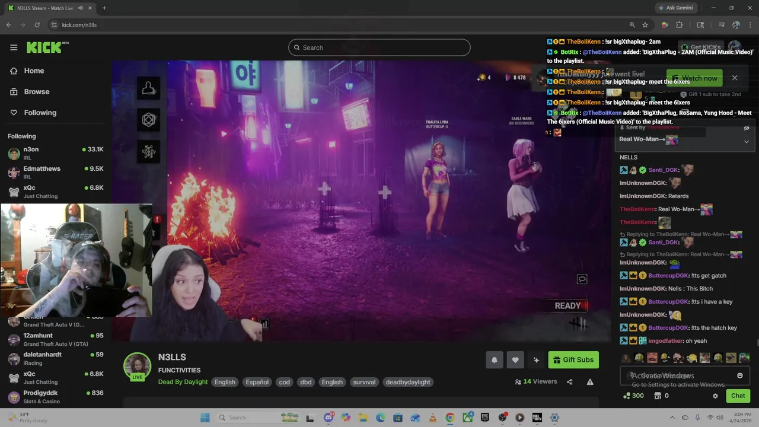Select in-game character icon top

click(148, 88)
